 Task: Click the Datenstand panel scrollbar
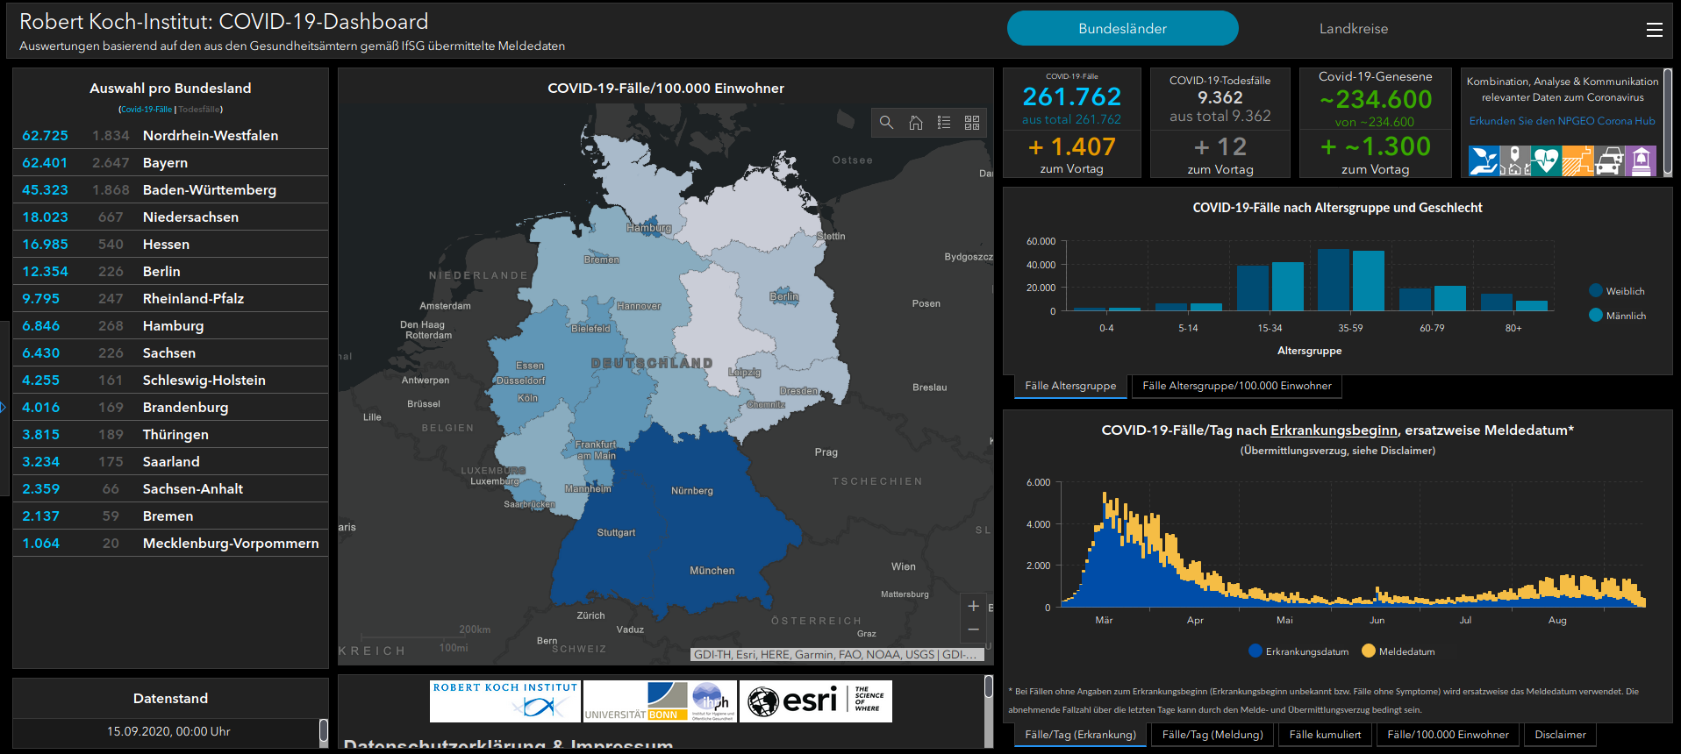click(x=323, y=730)
